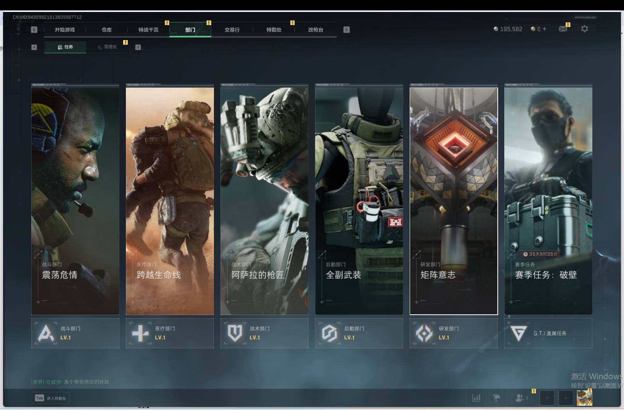Open the flag icon in bottom bar
This screenshot has width=624, height=410.
pos(496,398)
